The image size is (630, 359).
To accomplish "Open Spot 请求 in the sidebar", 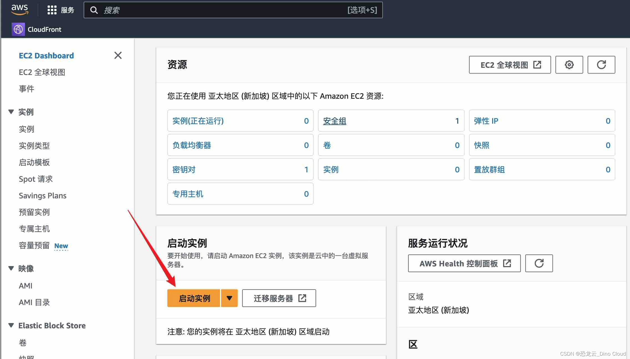I will 36,179.
